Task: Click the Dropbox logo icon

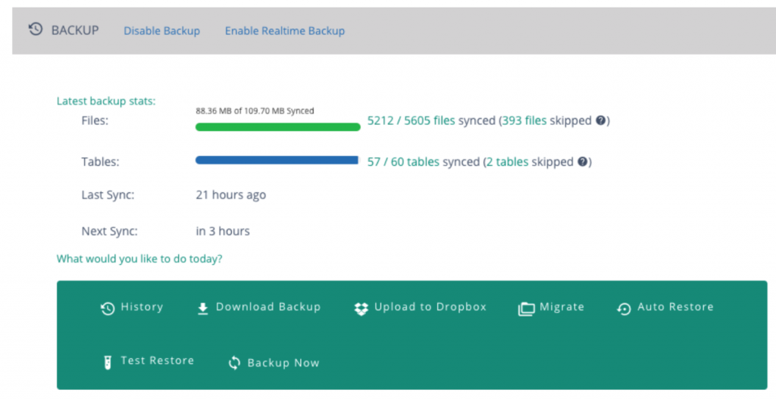Action: tap(361, 308)
